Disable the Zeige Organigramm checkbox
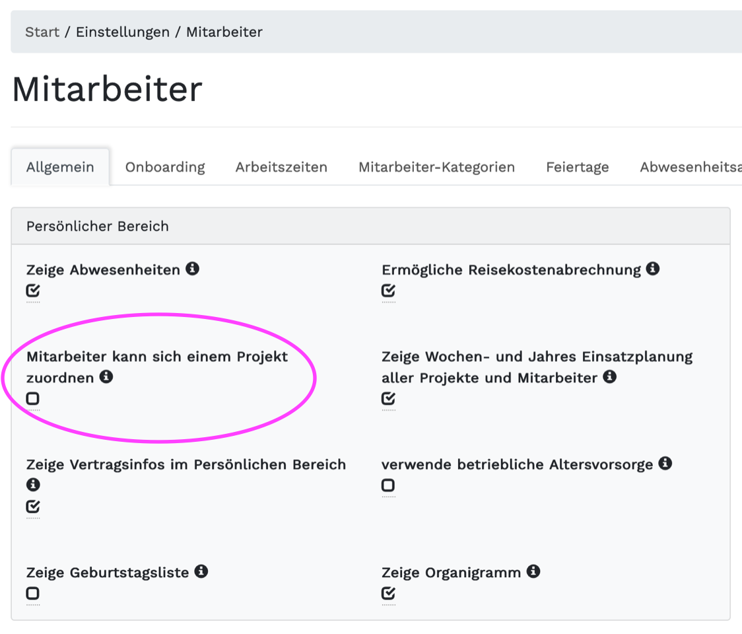This screenshot has width=742, height=634. pyautogui.click(x=388, y=593)
